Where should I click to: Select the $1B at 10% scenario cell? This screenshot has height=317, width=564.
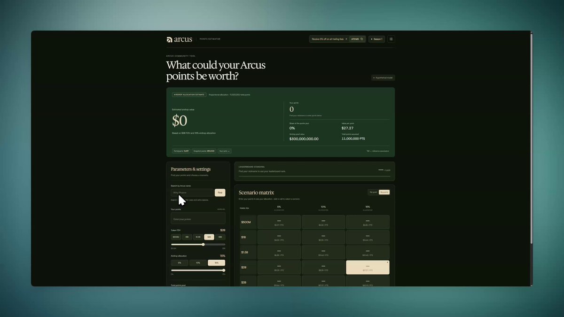tap(323, 237)
